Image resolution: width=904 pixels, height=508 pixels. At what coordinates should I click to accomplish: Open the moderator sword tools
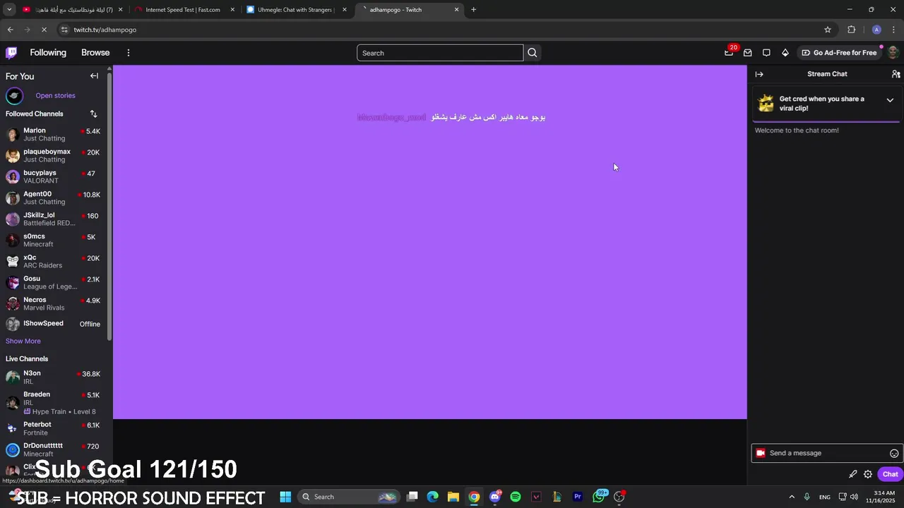pos(852,474)
